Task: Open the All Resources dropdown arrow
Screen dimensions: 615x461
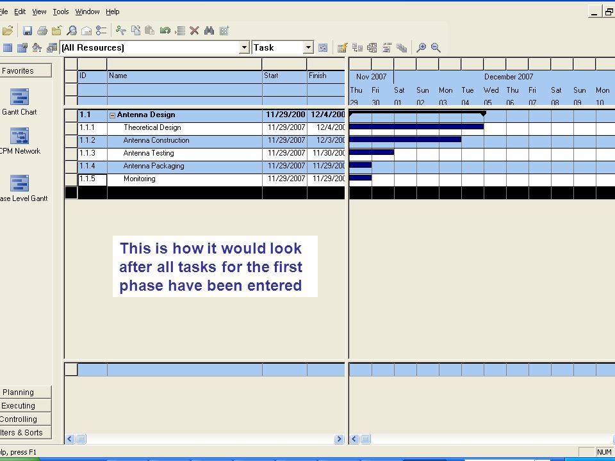Action: (244, 48)
